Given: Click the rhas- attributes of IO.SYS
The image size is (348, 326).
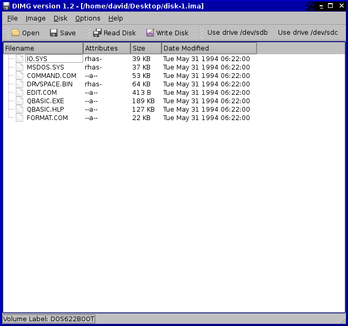Looking at the screenshot, I should (93, 59).
